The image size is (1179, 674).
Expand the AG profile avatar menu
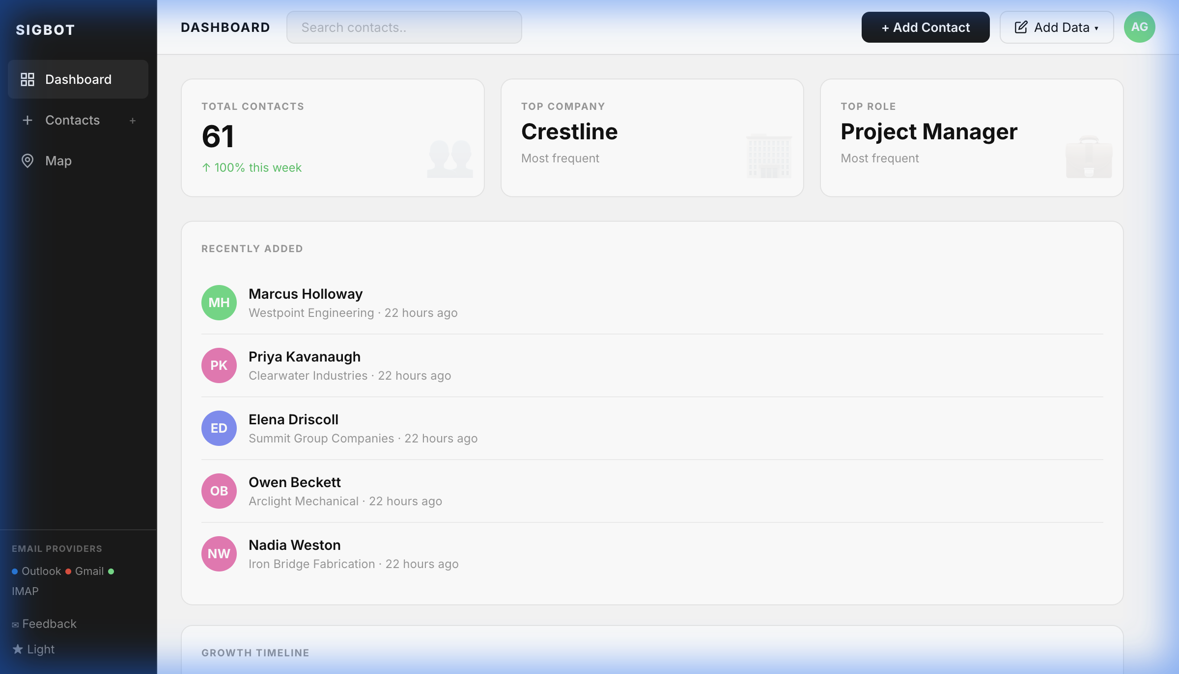point(1139,27)
